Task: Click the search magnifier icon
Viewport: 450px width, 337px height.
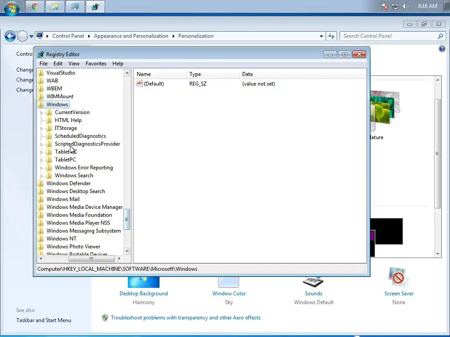Action: click(440, 36)
